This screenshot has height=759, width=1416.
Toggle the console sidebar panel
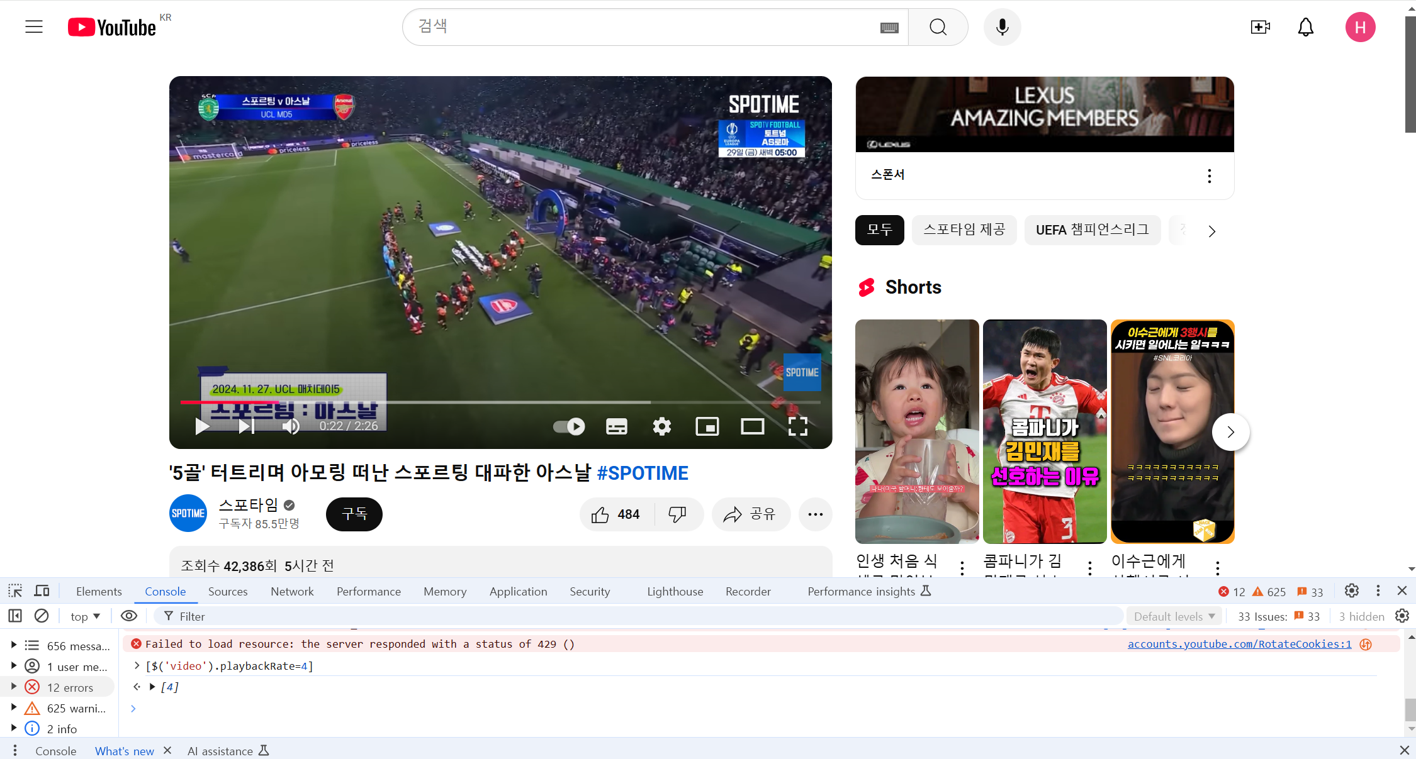pos(15,616)
